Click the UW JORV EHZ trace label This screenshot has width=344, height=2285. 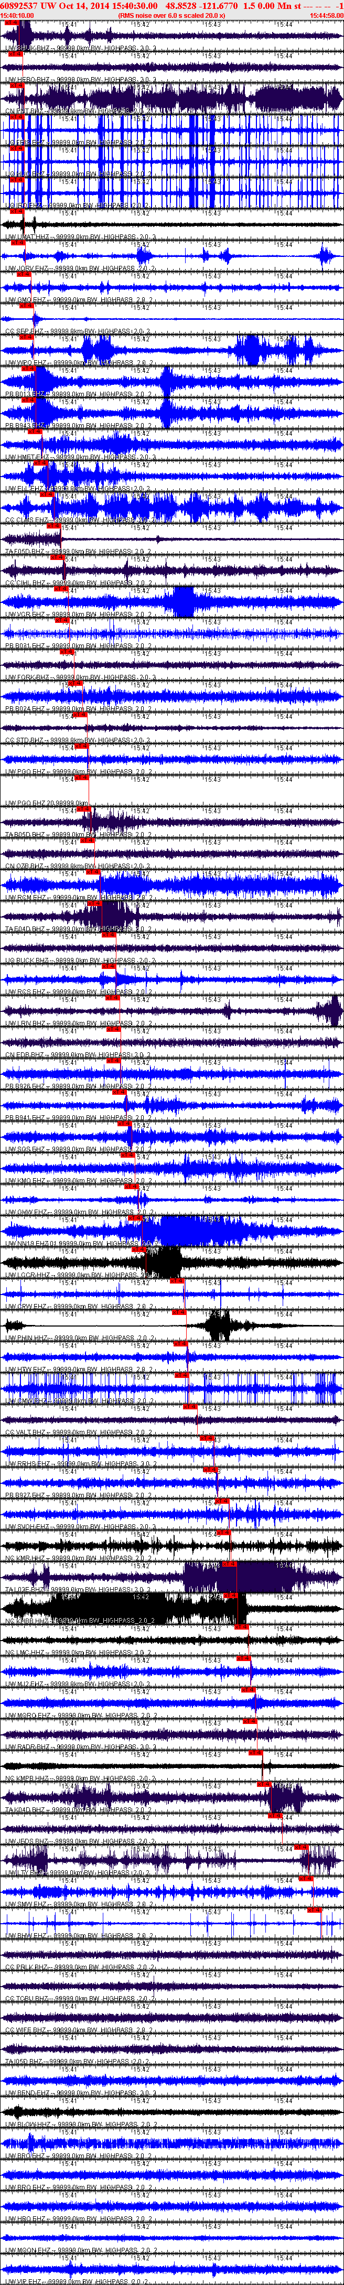81,268
